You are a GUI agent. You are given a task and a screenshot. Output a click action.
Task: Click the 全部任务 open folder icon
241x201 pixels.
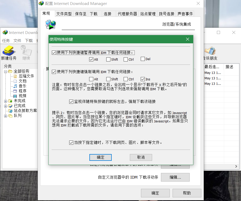coord(10,71)
